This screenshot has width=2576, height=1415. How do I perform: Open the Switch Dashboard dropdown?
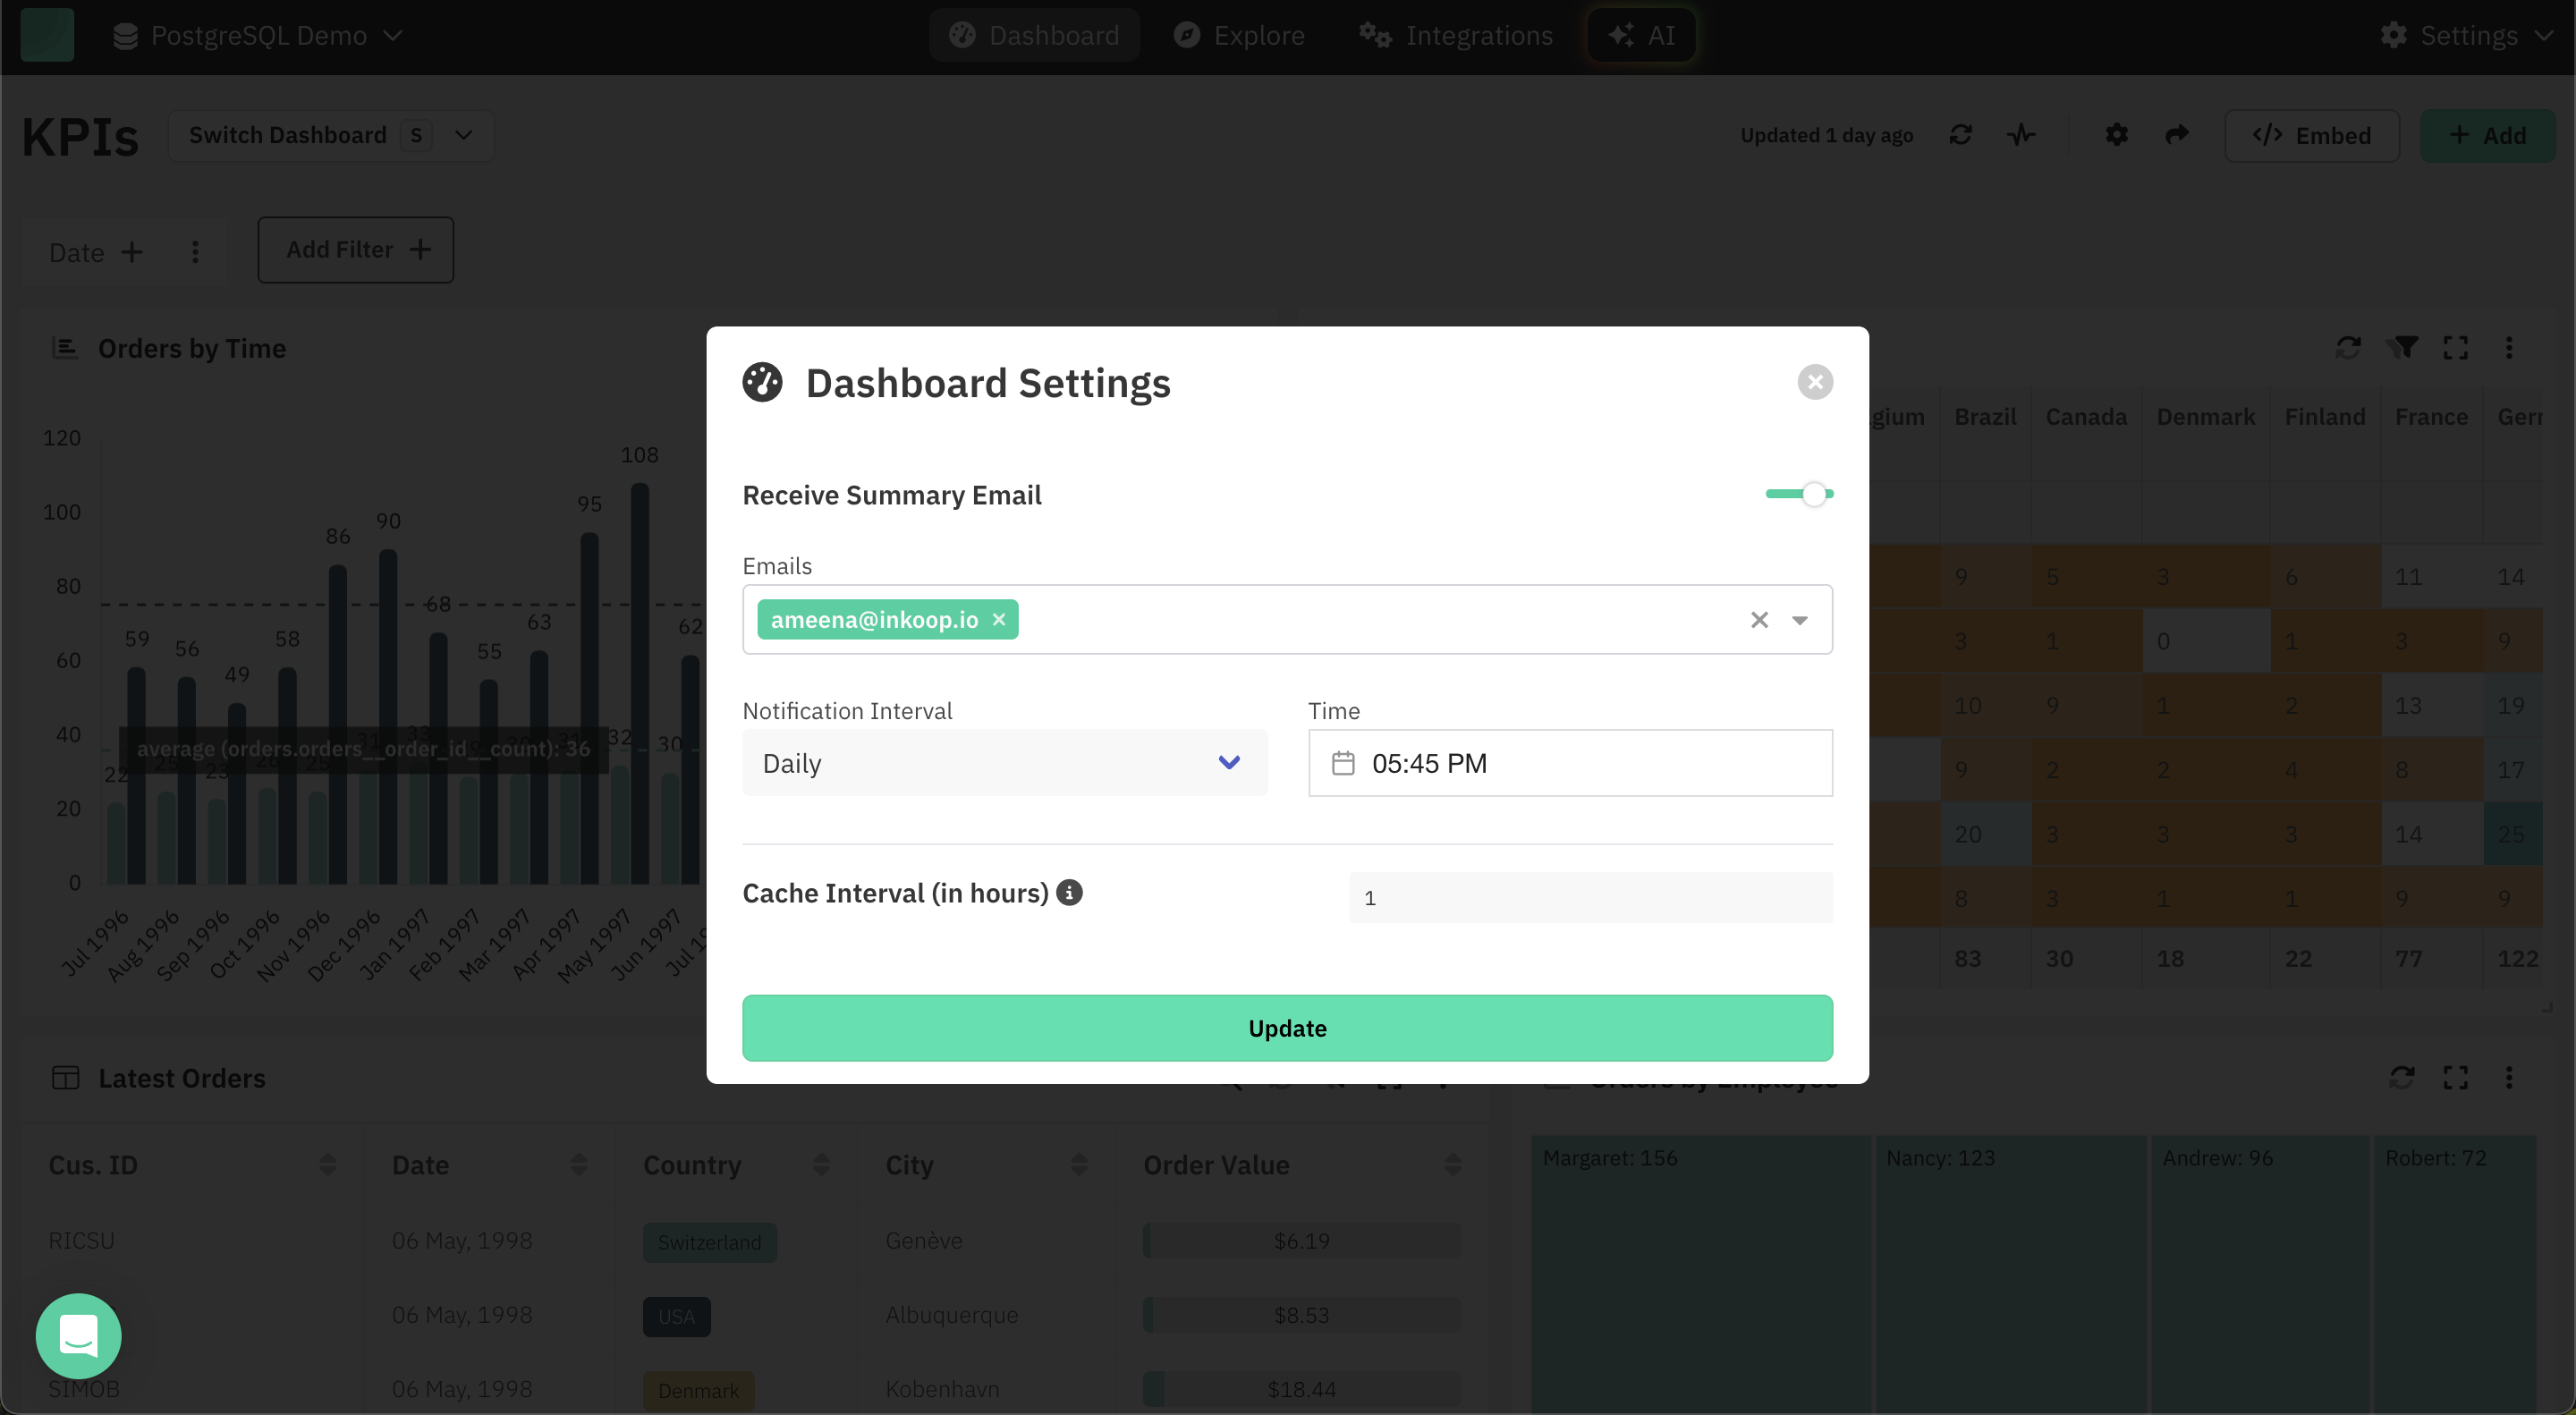331,135
